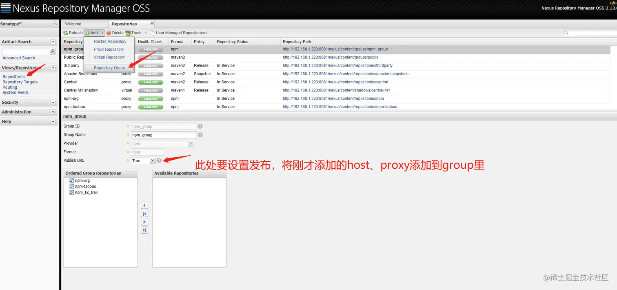Click the top-right search magnifier icon
Viewport: 617px width, 290px height.
click(x=566, y=33)
